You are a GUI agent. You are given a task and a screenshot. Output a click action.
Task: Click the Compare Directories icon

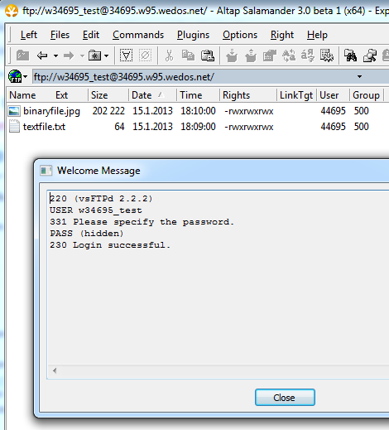point(370,56)
